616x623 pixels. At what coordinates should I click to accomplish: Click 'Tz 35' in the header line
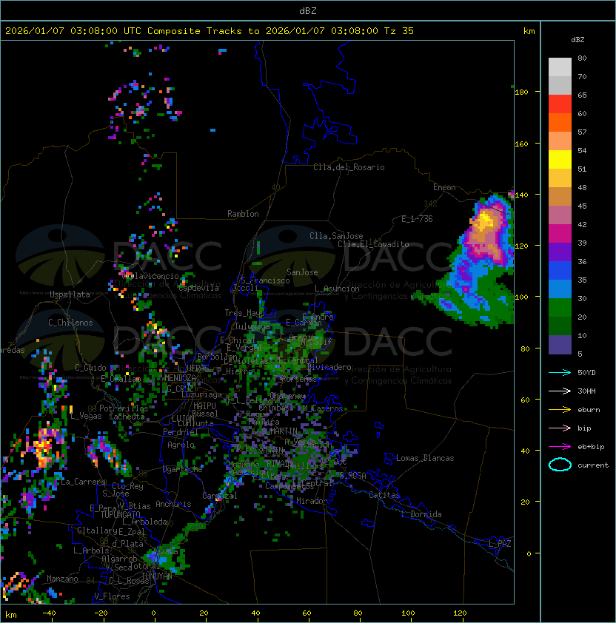(x=399, y=31)
